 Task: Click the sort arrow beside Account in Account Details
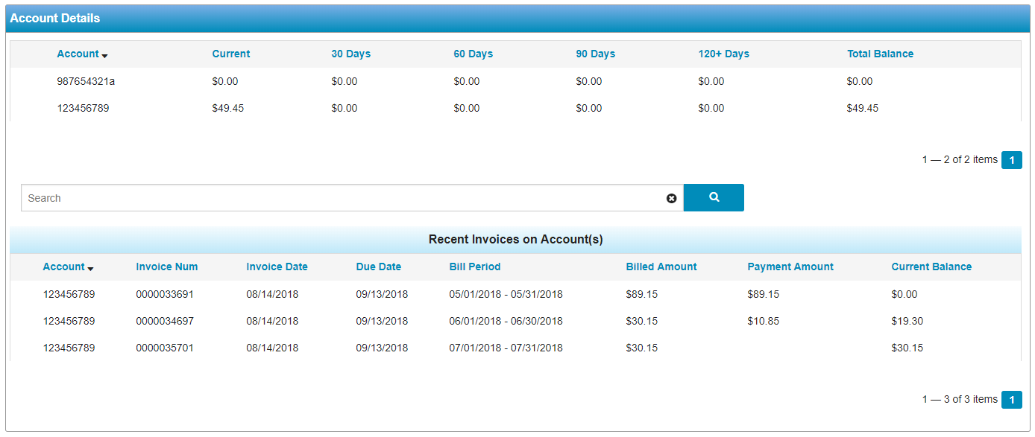(x=105, y=56)
